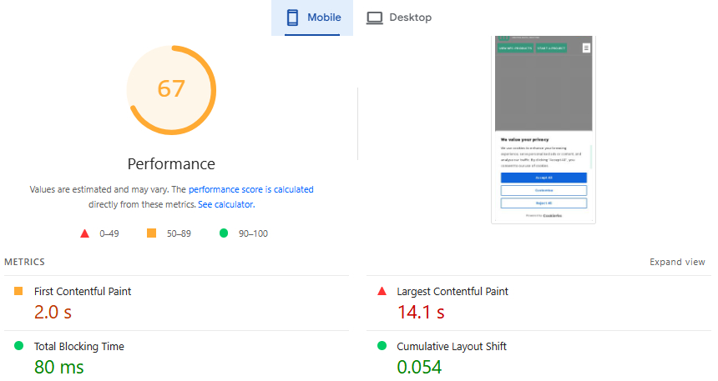Screen dimensions: 718x381
Task: Click the 80 ms metric value
Action: pos(58,367)
